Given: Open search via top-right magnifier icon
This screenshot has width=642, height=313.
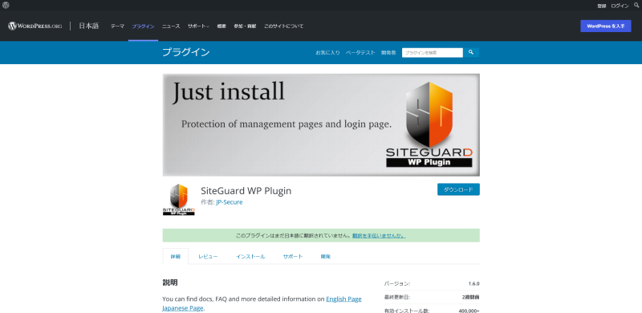Looking at the screenshot, I should (x=636, y=6).
